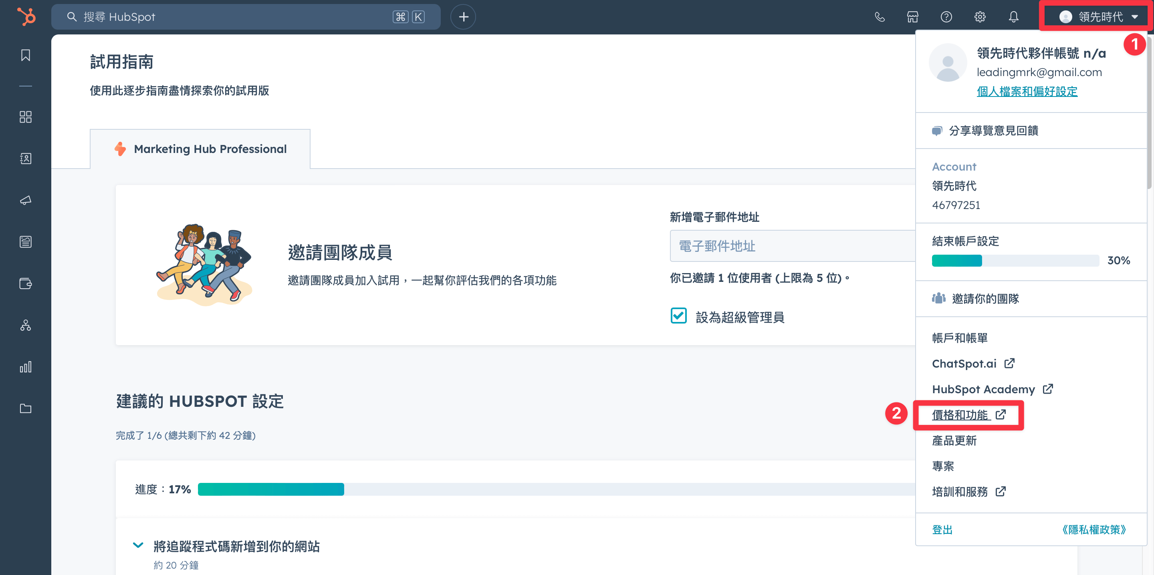Toggle the 設為超級管理員 checkbox
This screenshot has height=575, width=1154.
[679, 316]
